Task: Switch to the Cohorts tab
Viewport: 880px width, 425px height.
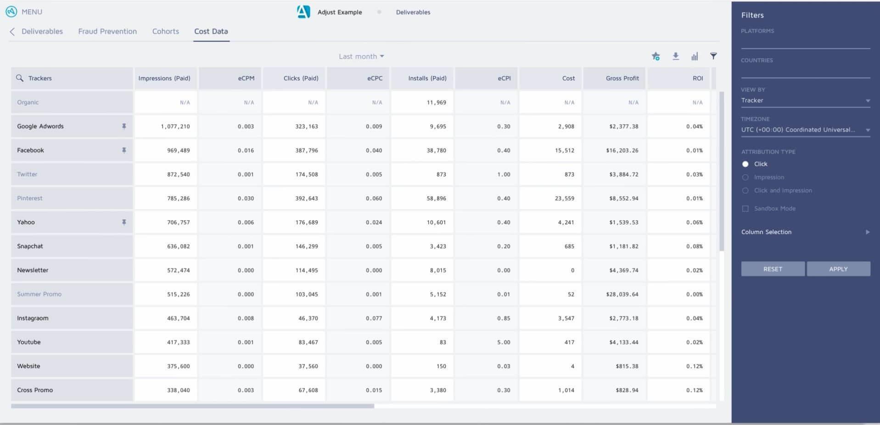Action: point(166,31)
